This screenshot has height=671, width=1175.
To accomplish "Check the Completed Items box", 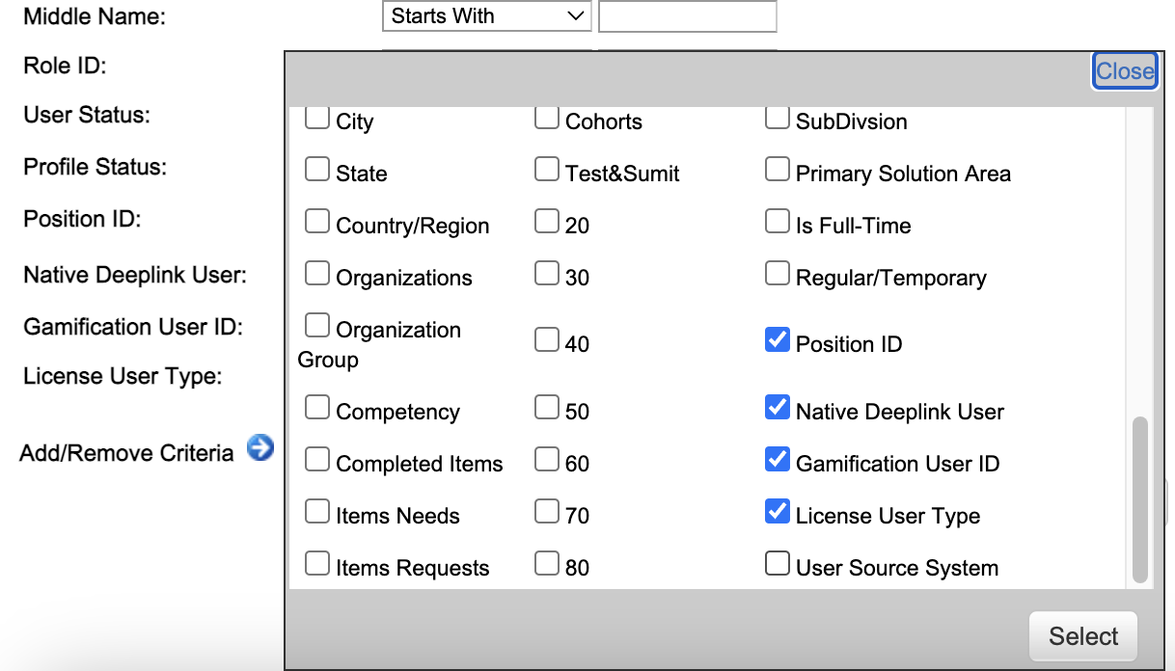I will (317, 460).
